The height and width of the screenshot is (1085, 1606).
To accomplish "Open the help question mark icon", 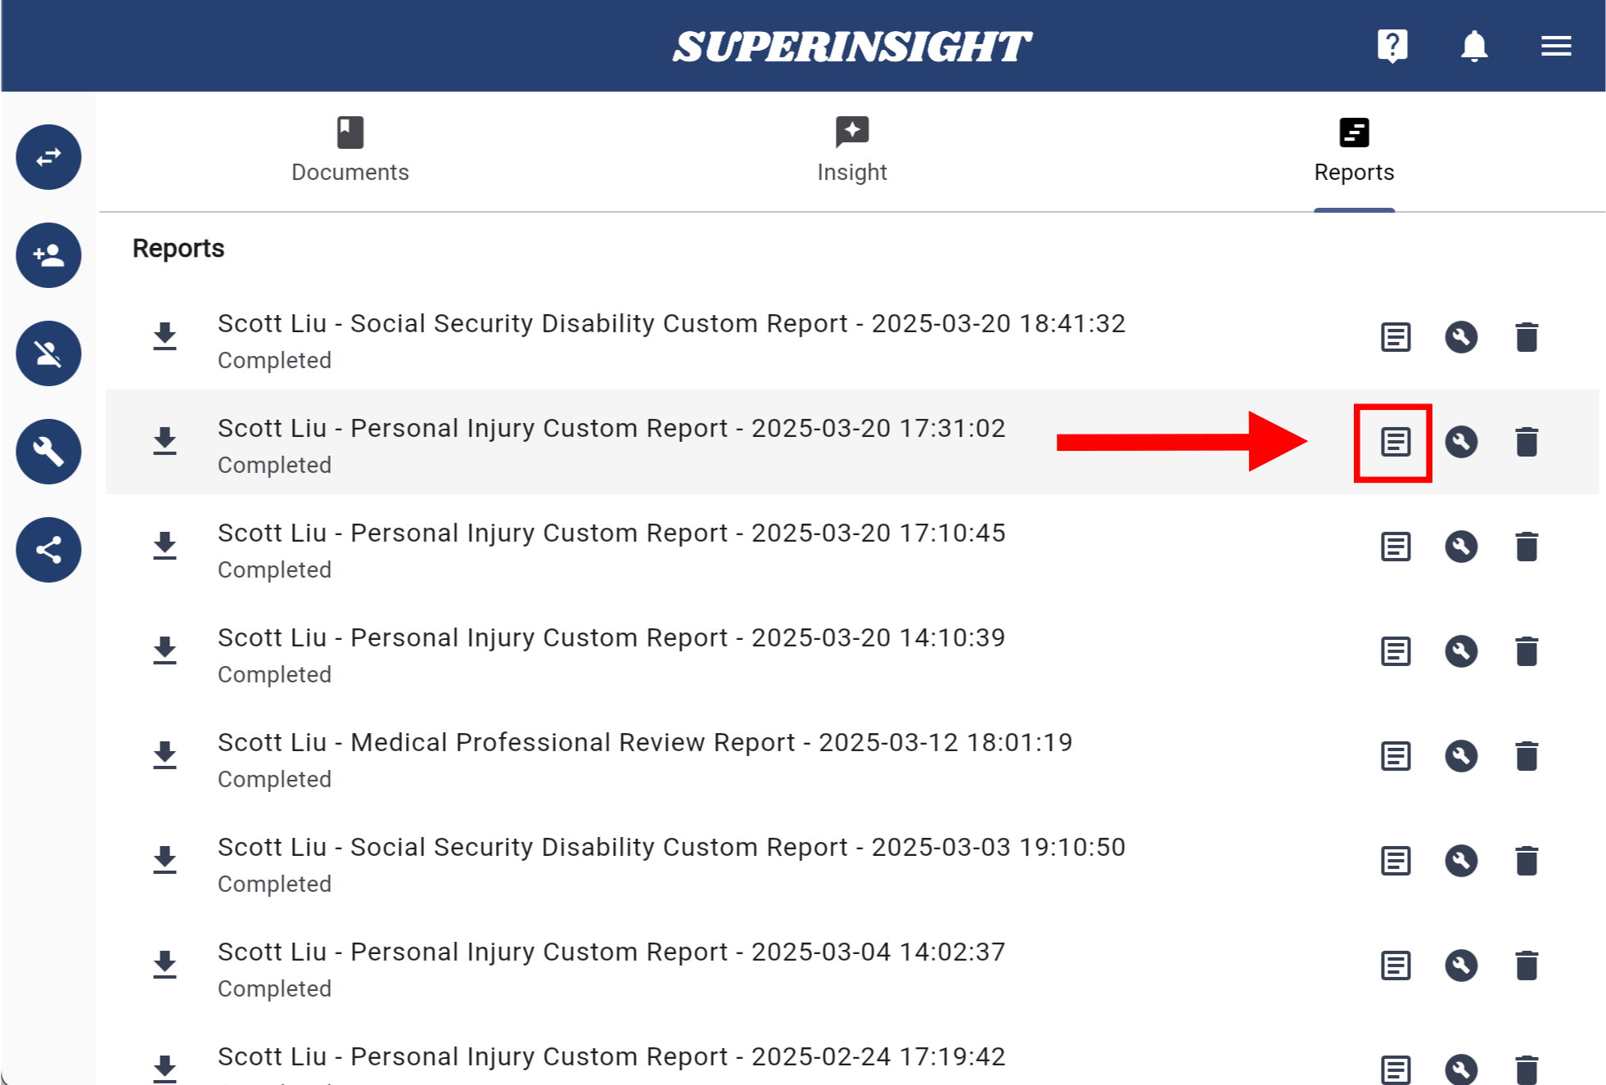I will point(1392,46).
